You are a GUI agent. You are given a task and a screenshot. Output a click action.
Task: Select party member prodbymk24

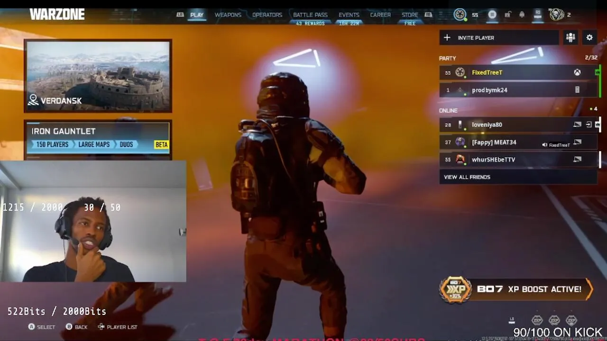[518, 90]
